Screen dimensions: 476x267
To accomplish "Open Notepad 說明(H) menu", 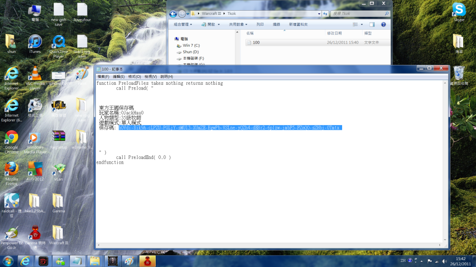I will pos(167,76).
